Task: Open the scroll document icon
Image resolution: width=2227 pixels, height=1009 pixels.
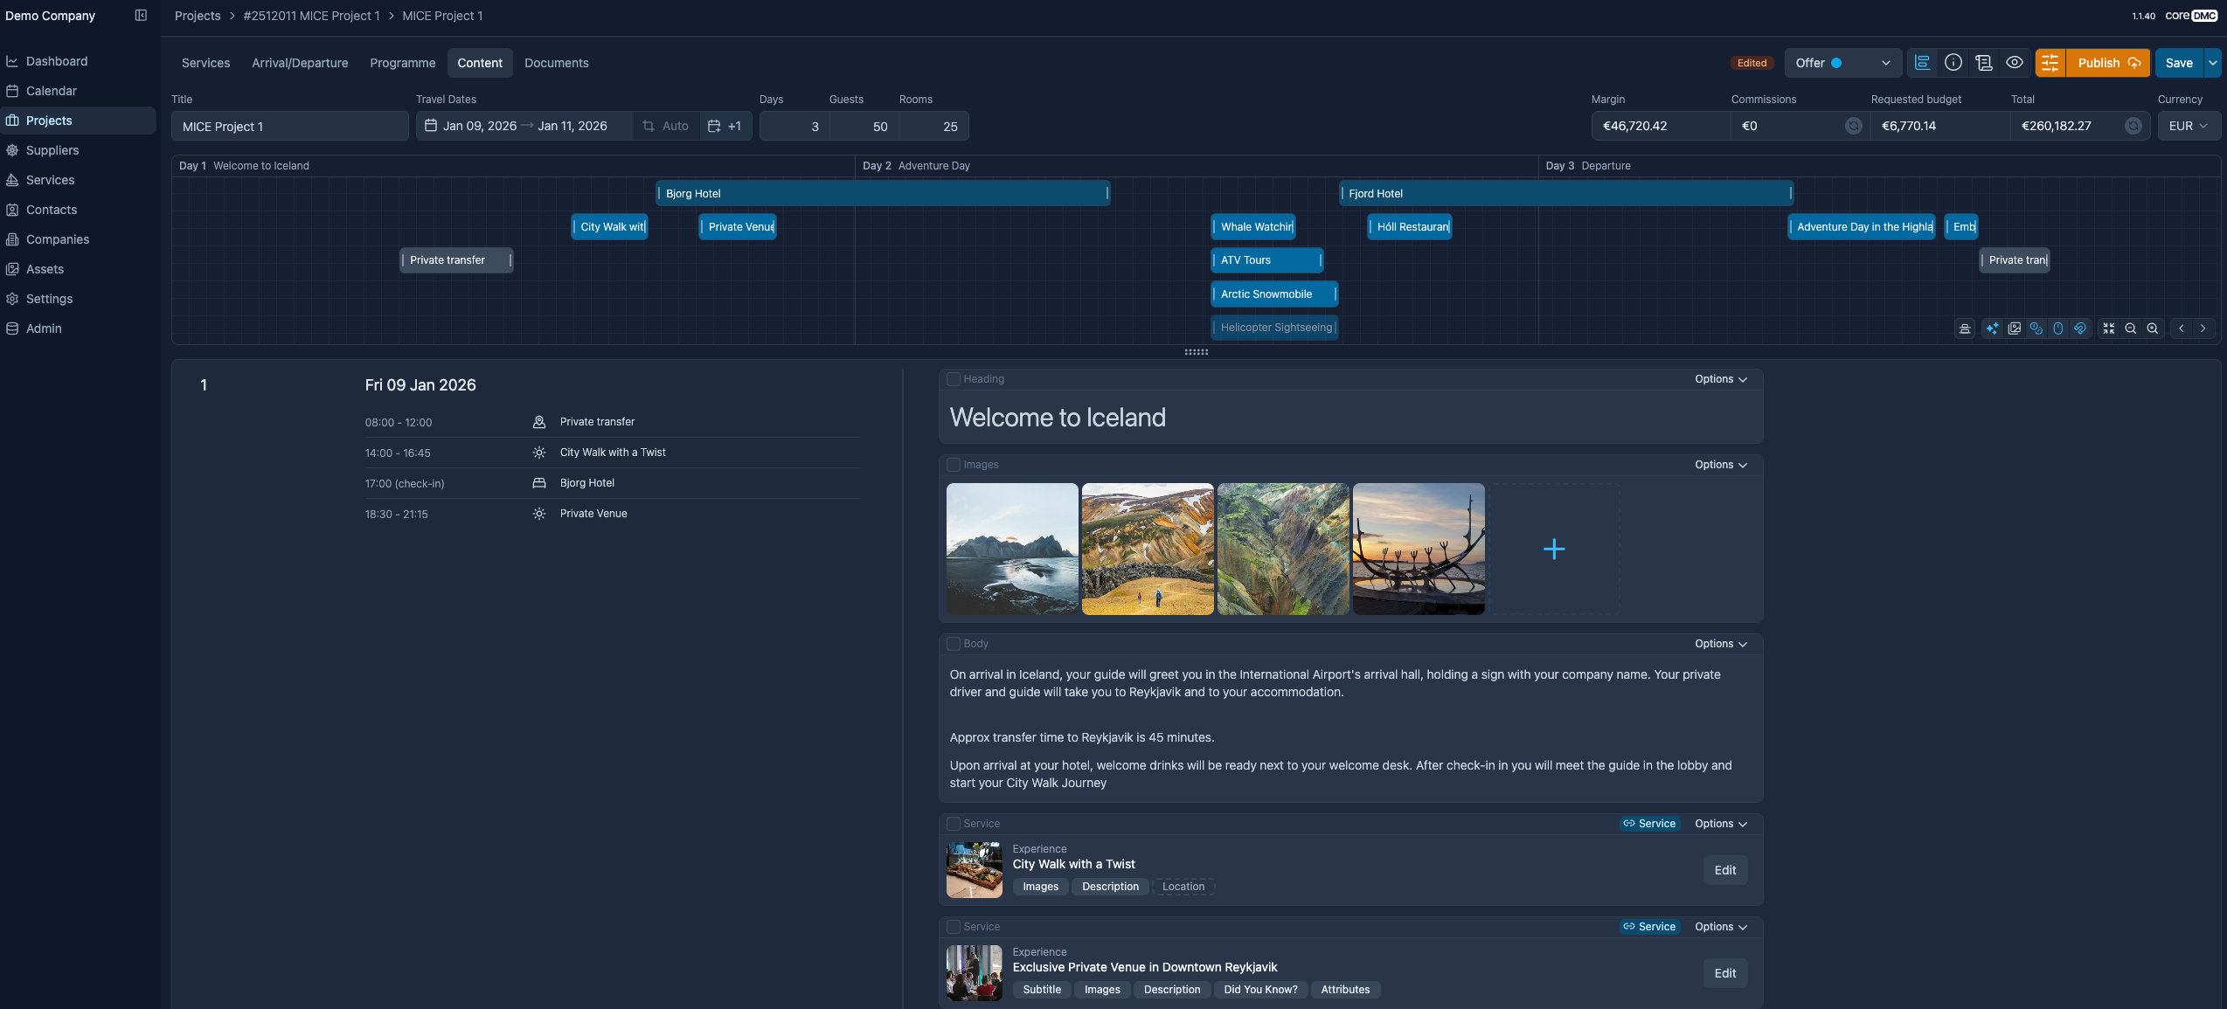Action: click(1983, 63)
